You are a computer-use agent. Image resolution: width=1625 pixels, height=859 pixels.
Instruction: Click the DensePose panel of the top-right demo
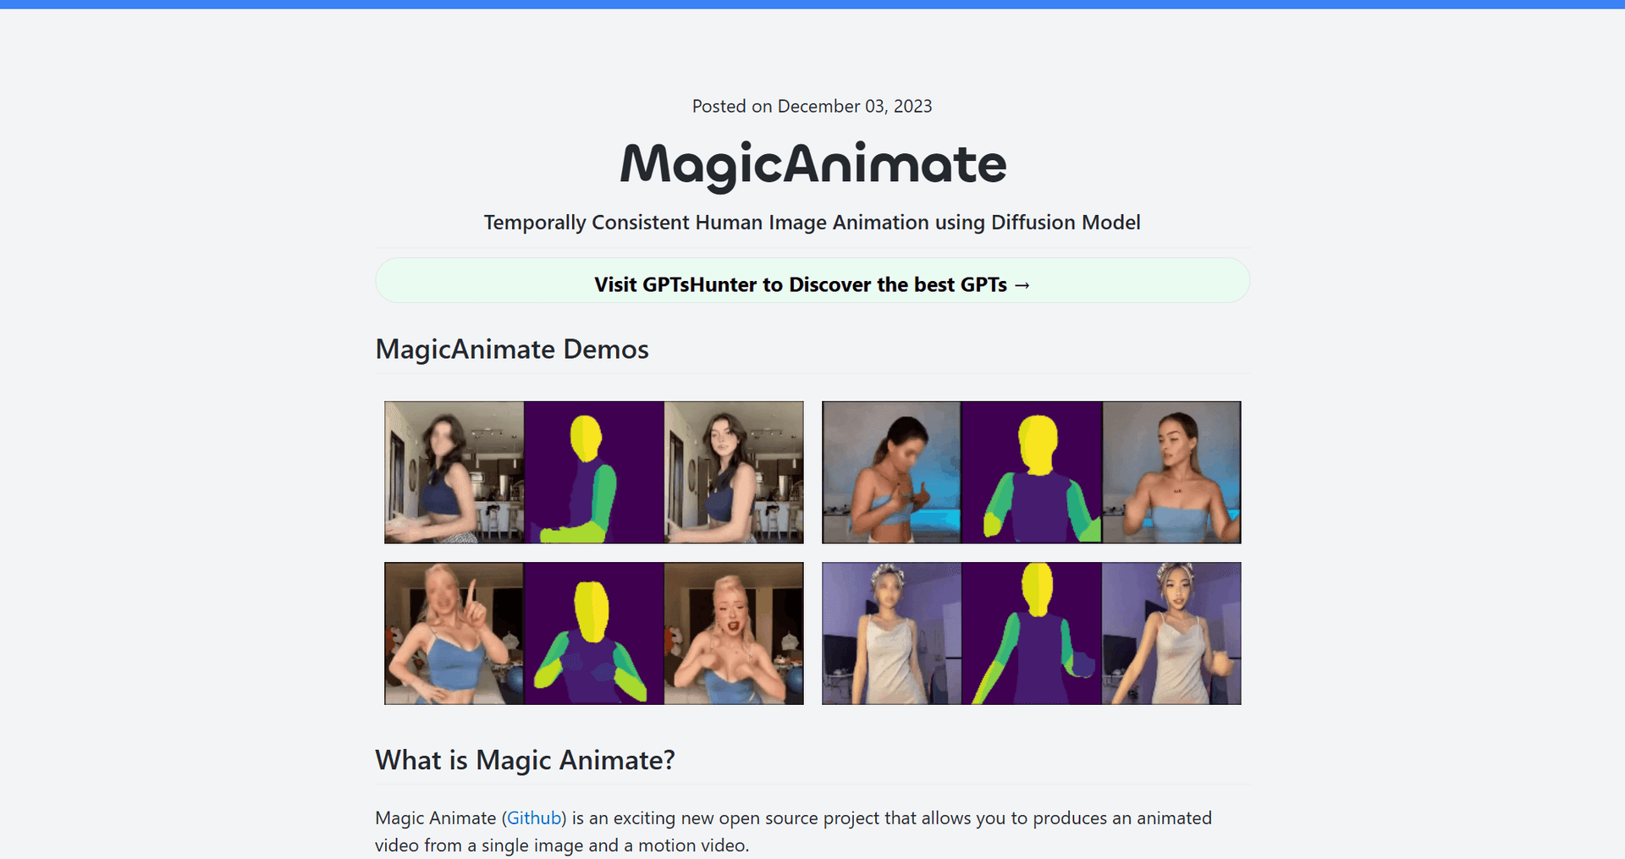coord(1032,472)
